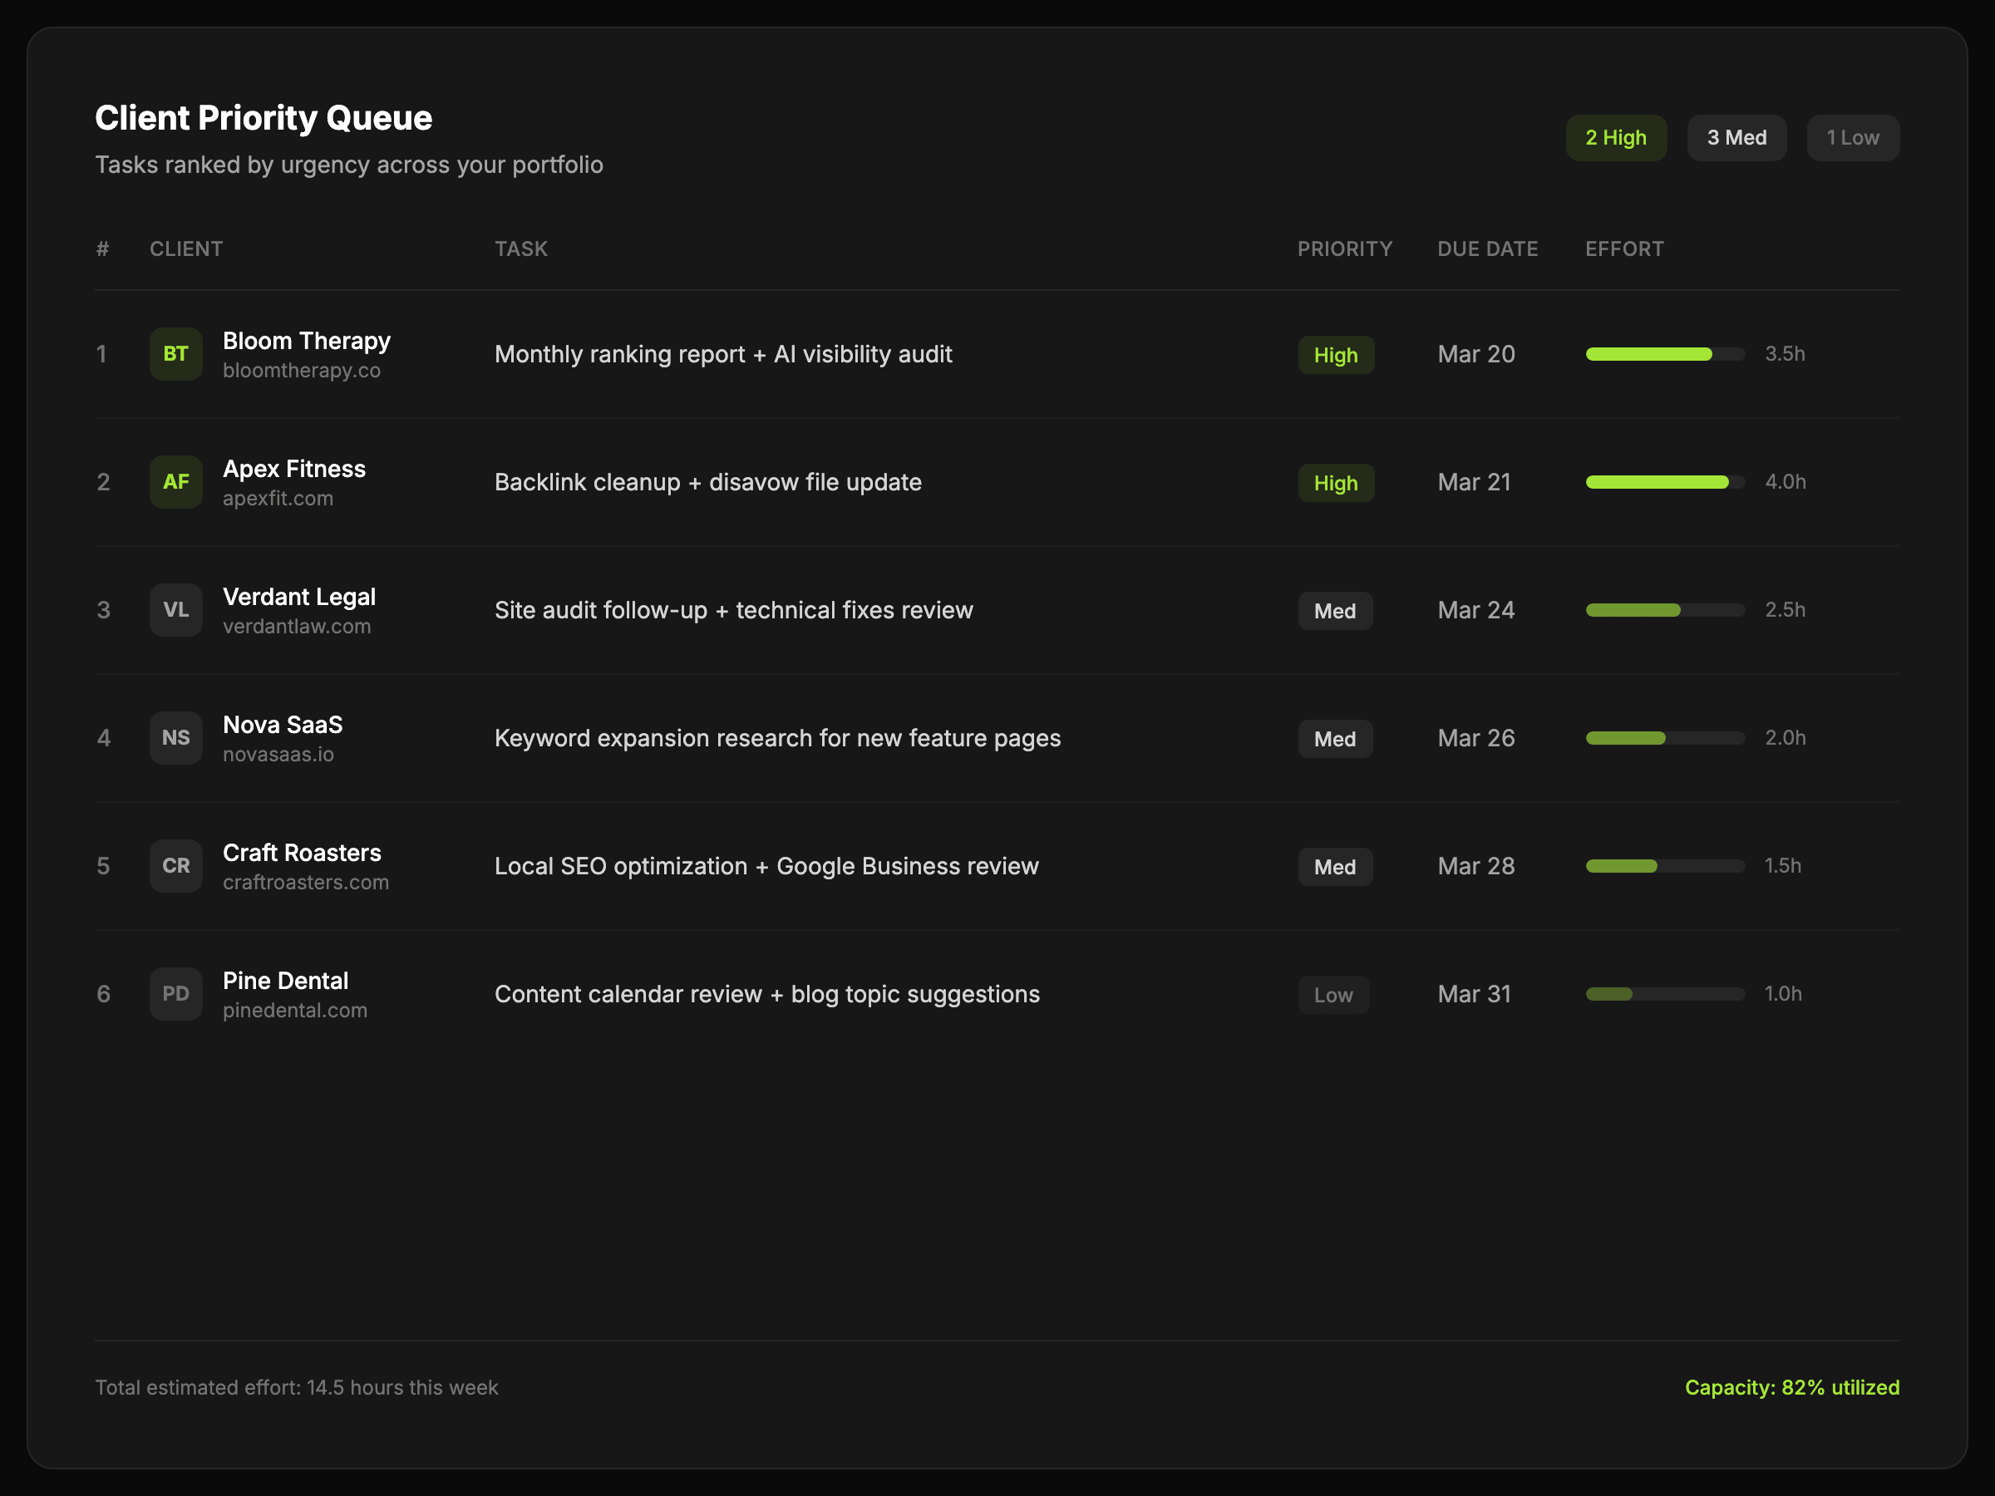Image resolution: width=1995 pixels, height=1496 pixels.
Task: Click the Task column header
Action: pyautogui.click(x=520, y=249)
